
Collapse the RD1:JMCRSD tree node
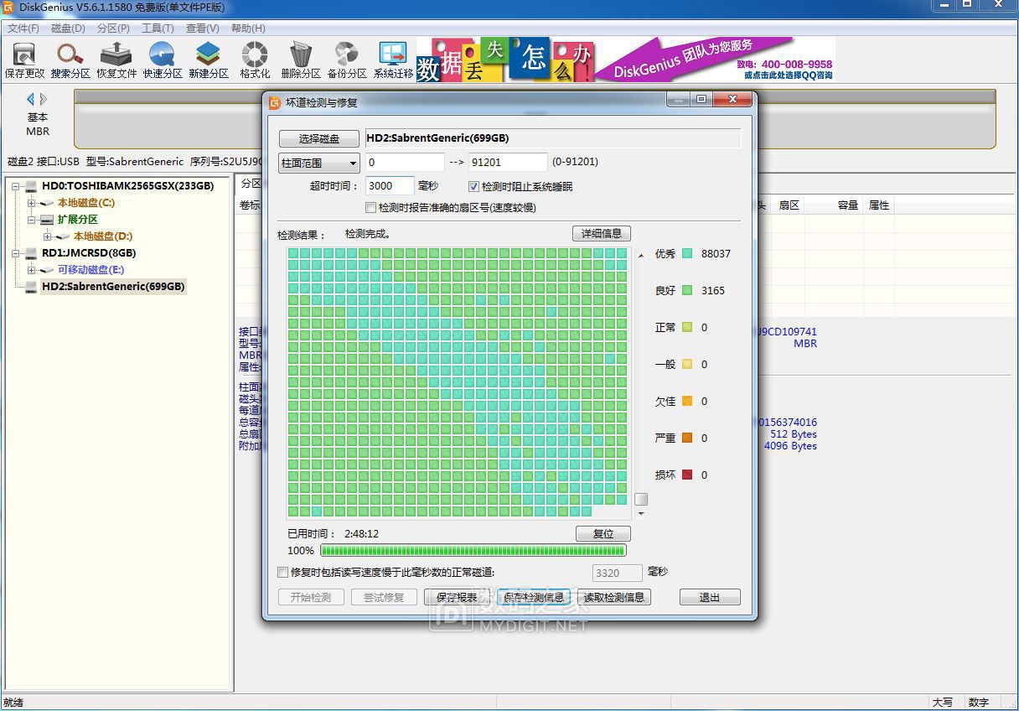tap(15, 253)
